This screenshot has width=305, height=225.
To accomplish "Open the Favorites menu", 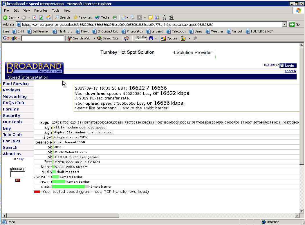I will pos(41,10).
